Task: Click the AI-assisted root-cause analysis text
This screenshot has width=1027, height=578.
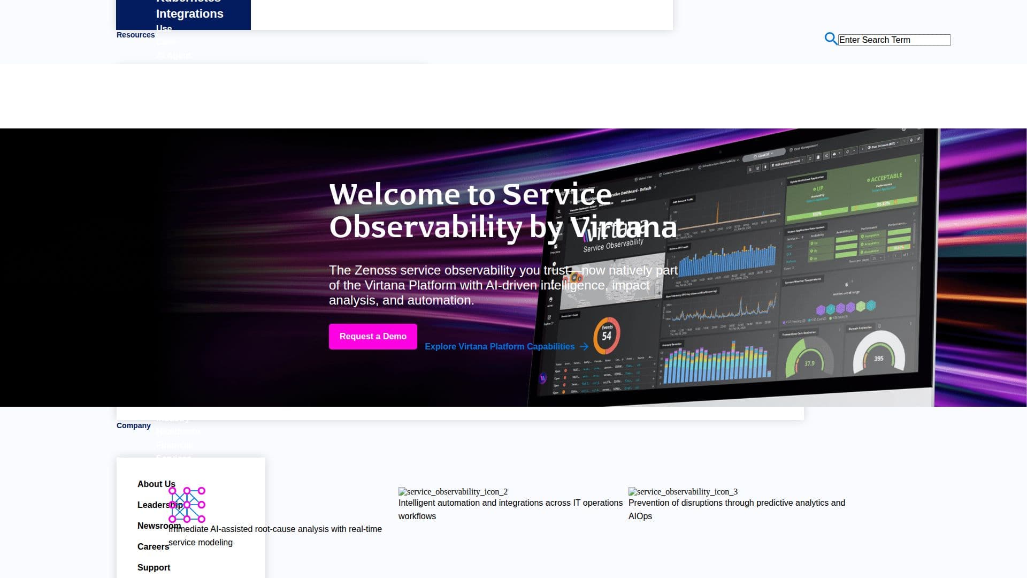Action: point(275,536)
